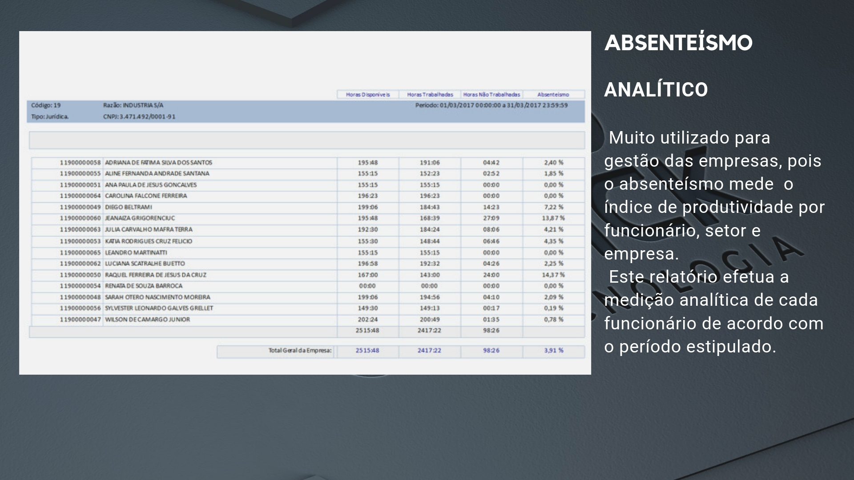Screen dimensions: 854x480
Task: Click the ABSENTEÍSMO slide title
Action: [678, 43]
